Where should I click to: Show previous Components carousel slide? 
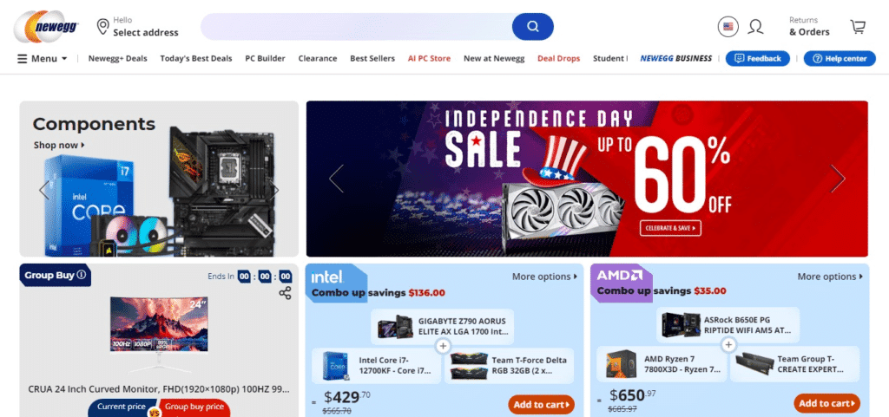pyautogui.click(x=43, y=190)
